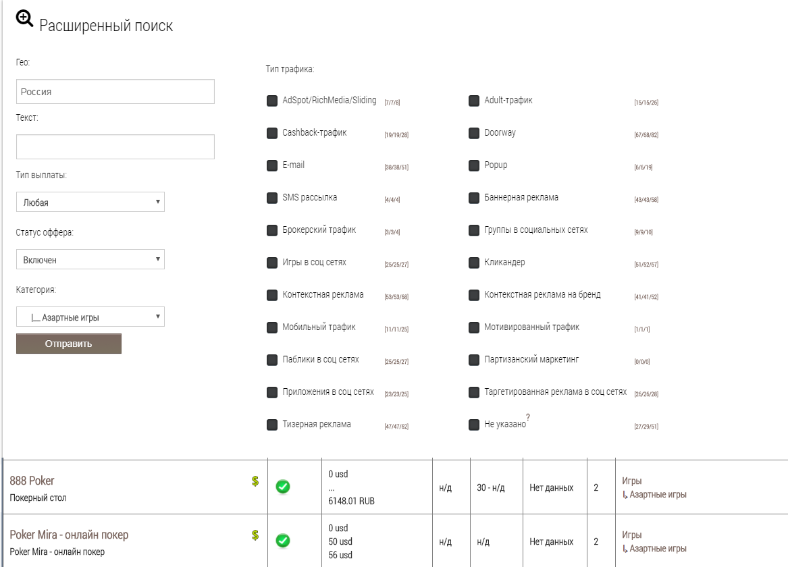This screenshot has height=567, width=788.
Task: Expand the Статус оффера dropdown
Action: [x=90, y=259]
